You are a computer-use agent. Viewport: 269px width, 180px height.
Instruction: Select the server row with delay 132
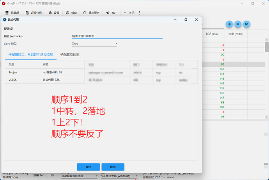[233, 93]
